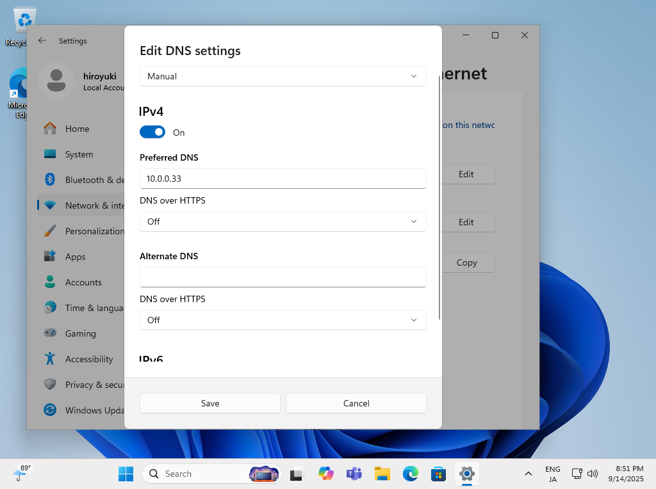The image size is (656, 489).
Task: Open Copilot from the taskbar
Action: click(x=326, y=474)
